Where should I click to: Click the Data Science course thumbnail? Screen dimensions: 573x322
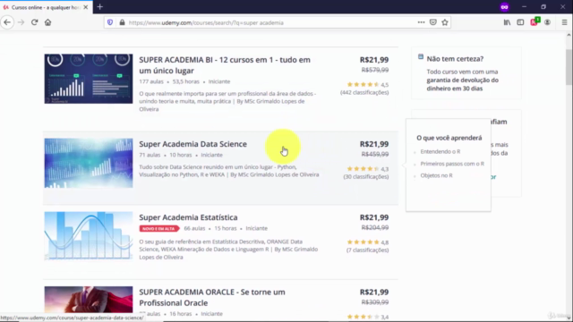click(x=89, y=163)
